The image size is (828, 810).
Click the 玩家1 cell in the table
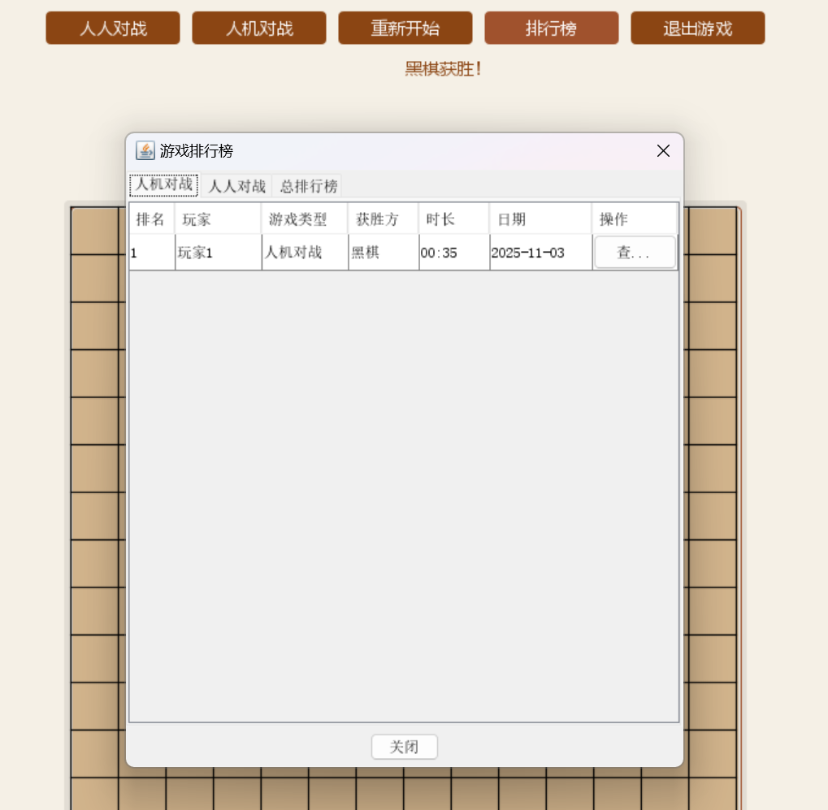(218, 253)
